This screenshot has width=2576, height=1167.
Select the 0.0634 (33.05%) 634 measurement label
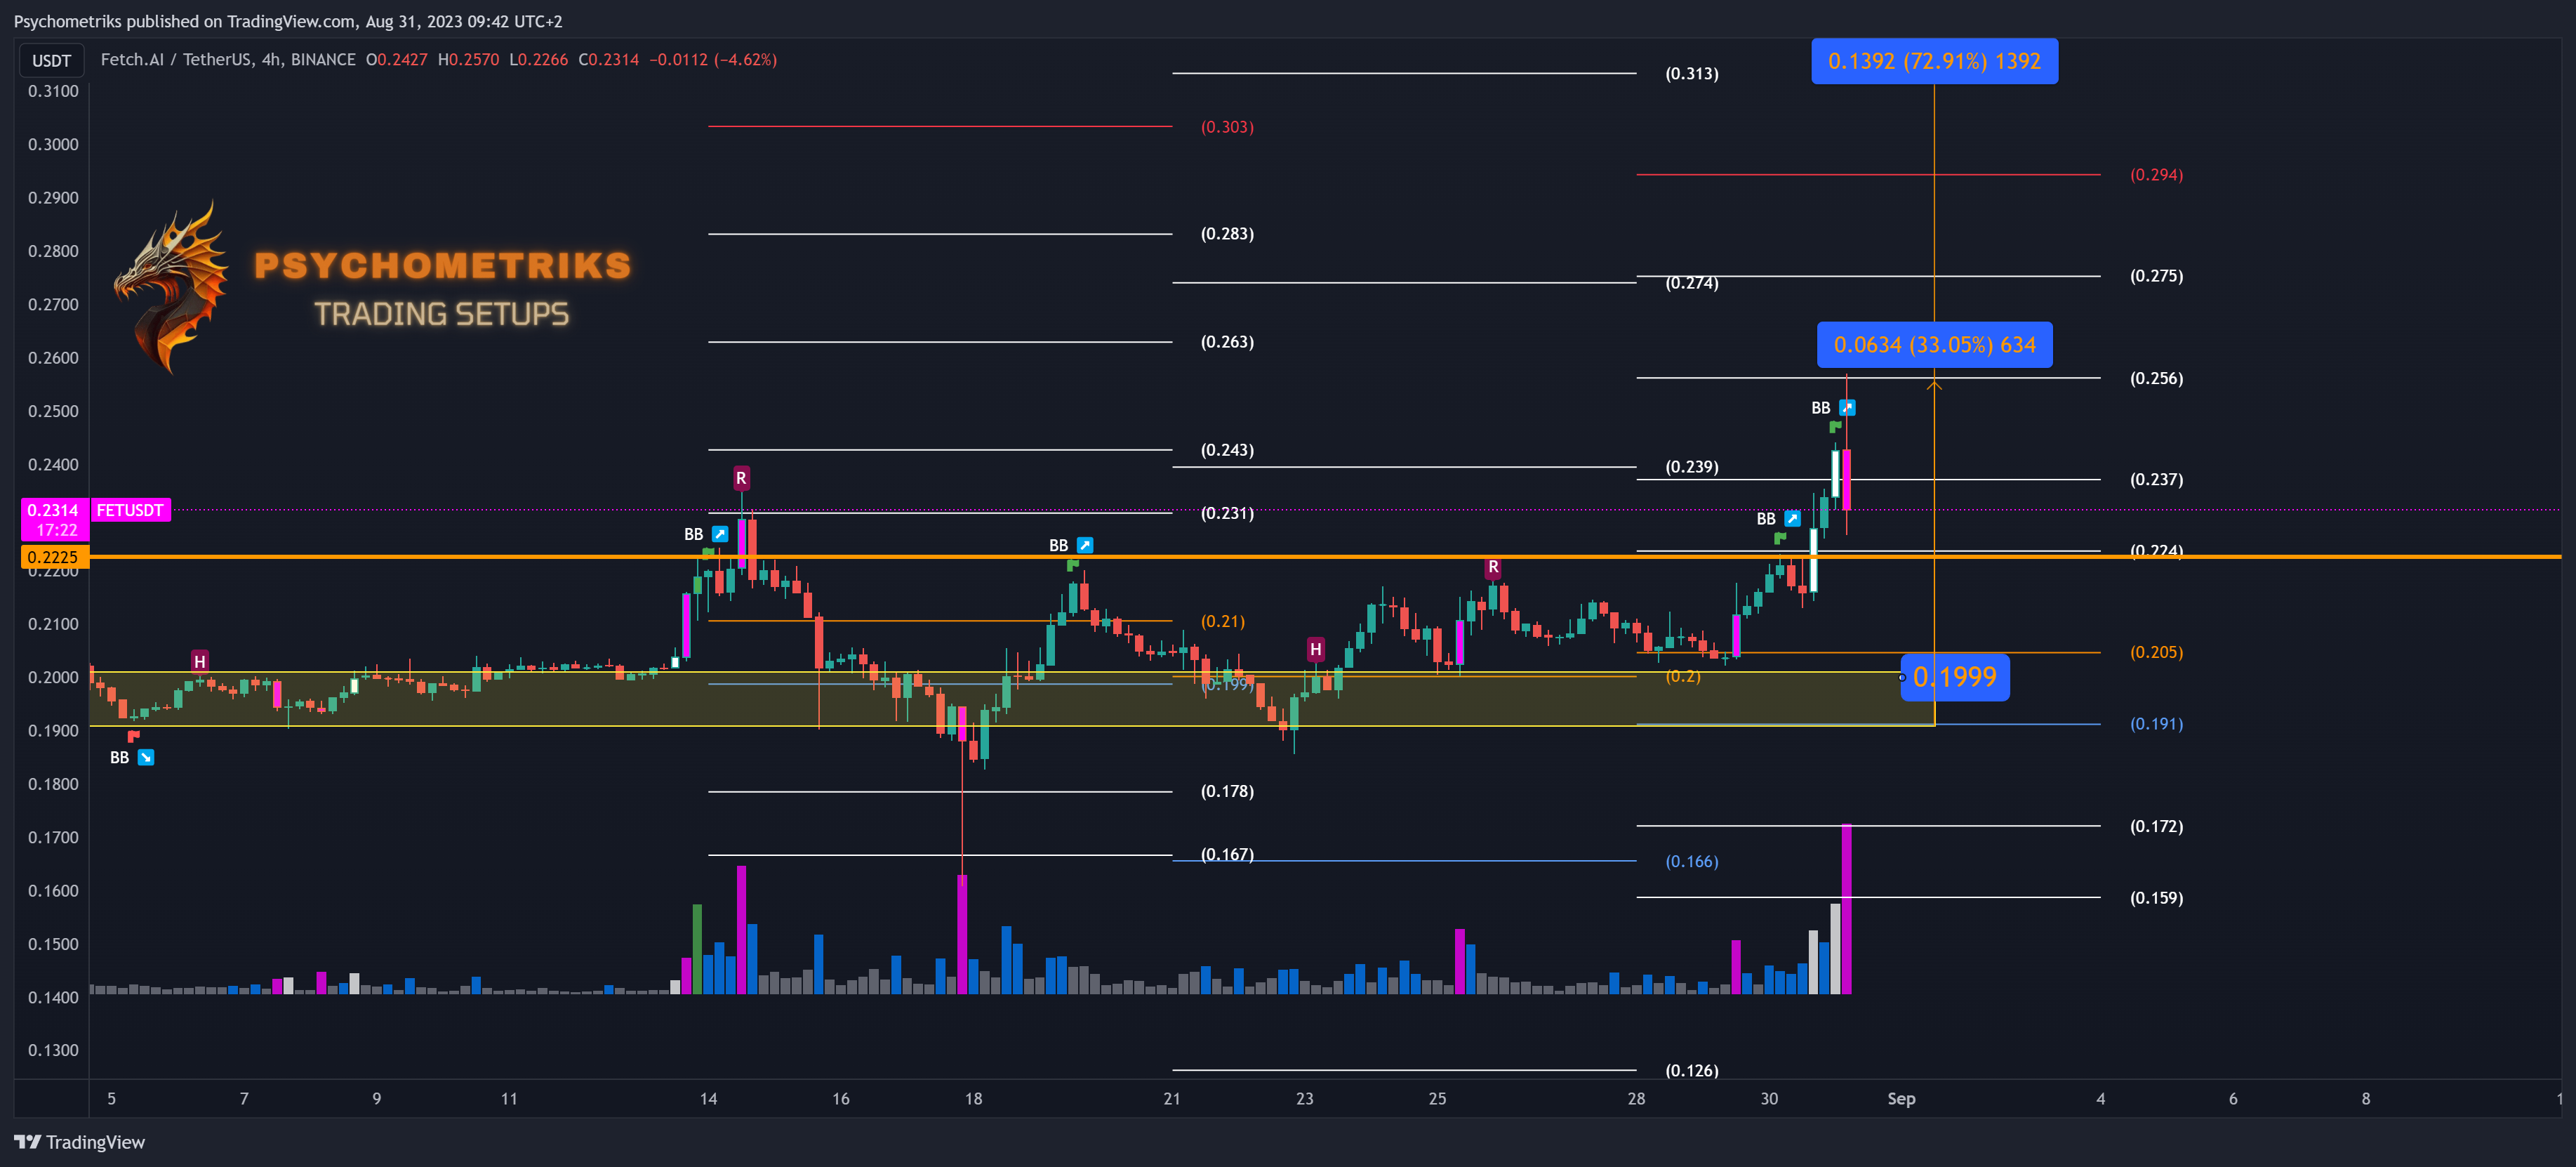[1934, 345]
